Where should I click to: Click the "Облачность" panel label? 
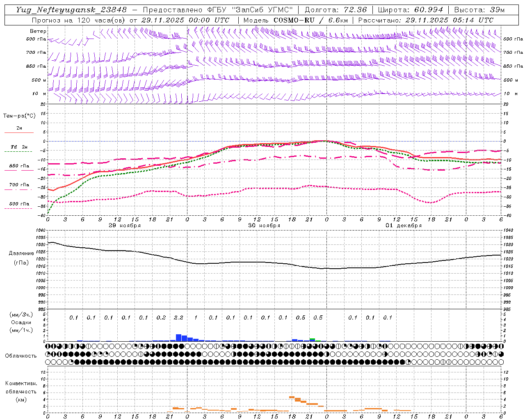click(x=21, y=356)
